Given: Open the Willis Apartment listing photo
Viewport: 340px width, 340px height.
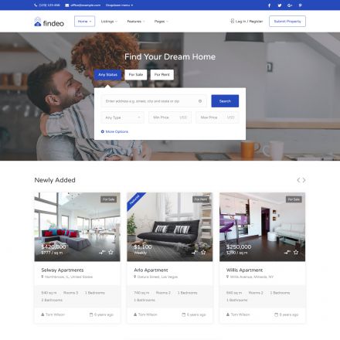Looking at the screenshot, I should [x=262, y=226].
